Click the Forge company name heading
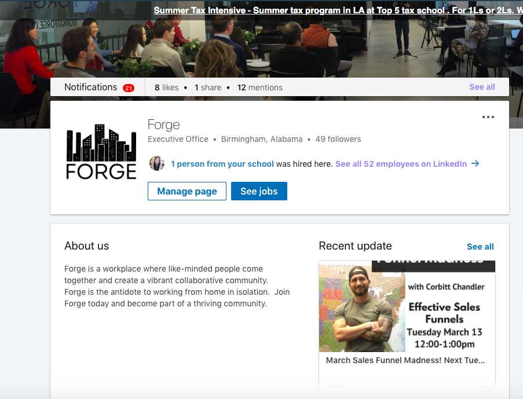The height and width of the screenshot is (399, 523). pos(164,125)
